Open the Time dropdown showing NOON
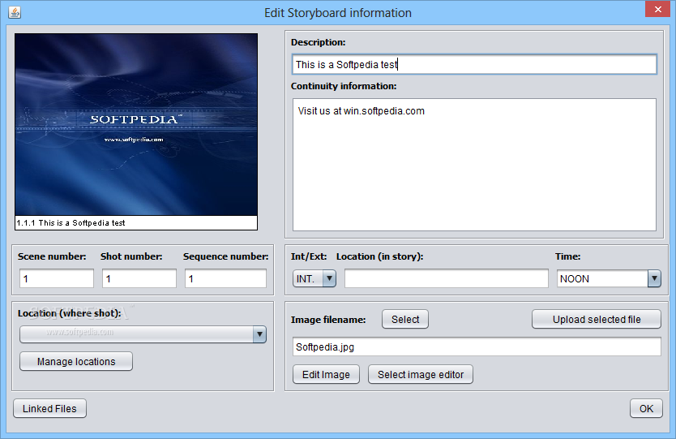The height and width of the screenshot is (439, 676). tap(609, 278)
